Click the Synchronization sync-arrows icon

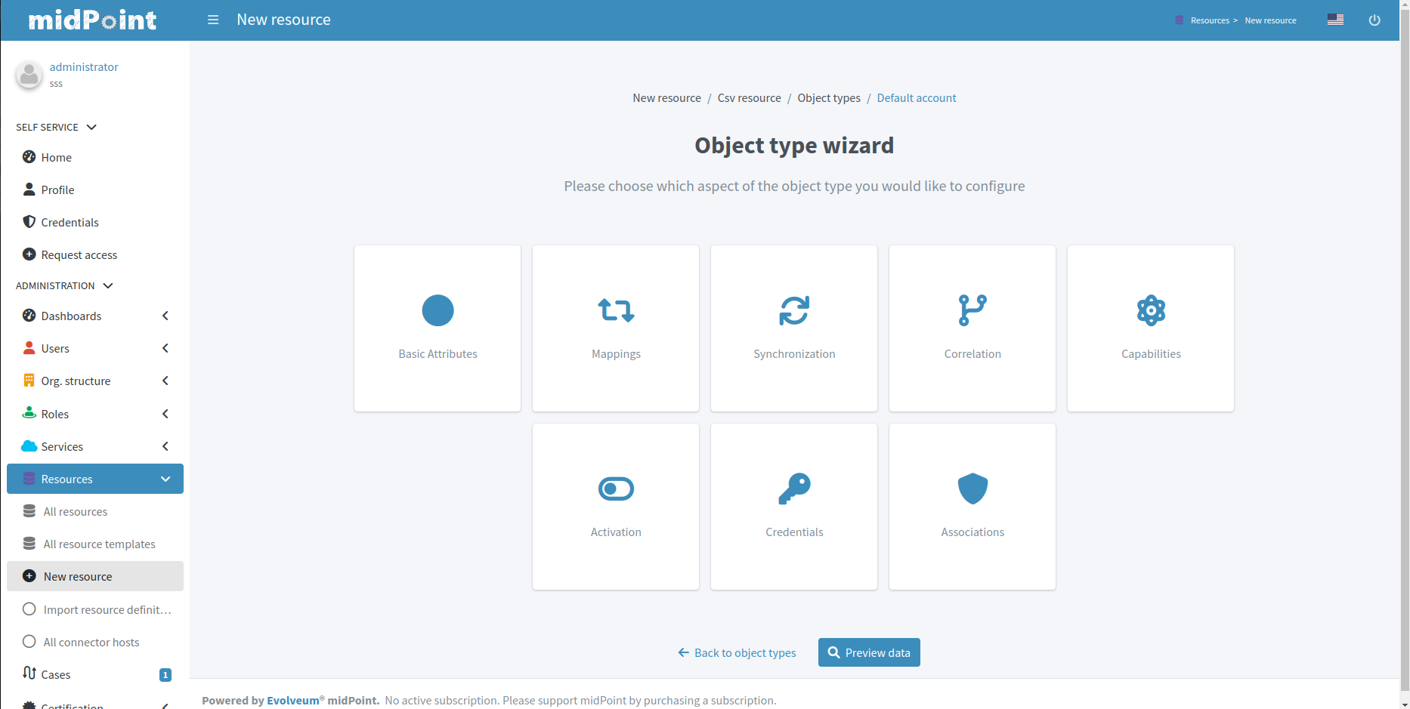[794, 310]
